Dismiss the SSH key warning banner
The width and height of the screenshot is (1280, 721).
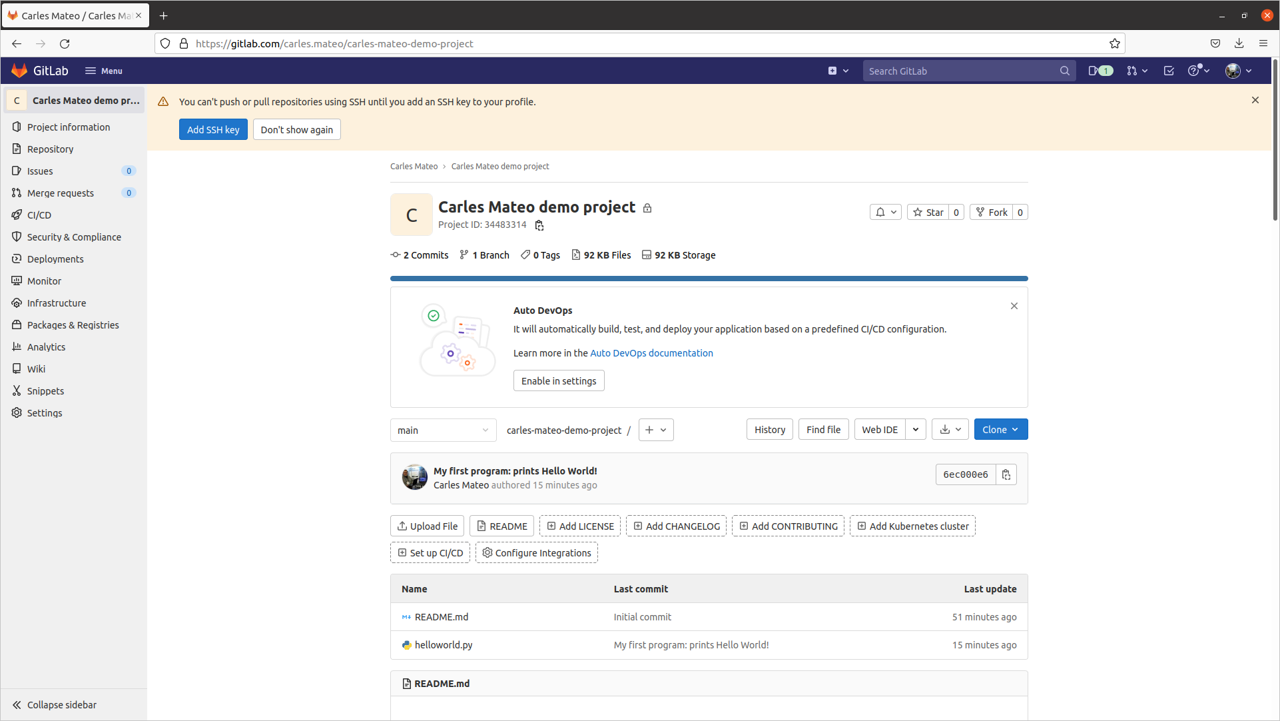point(1255,100)
